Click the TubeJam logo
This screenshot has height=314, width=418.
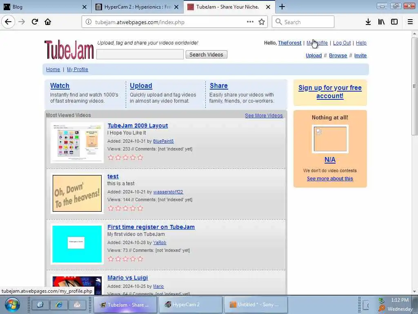pos(69,49)
